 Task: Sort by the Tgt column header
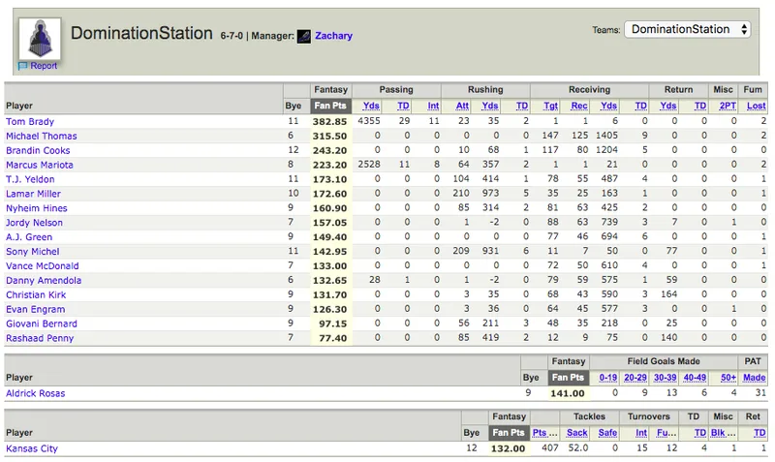coord(550,106)
